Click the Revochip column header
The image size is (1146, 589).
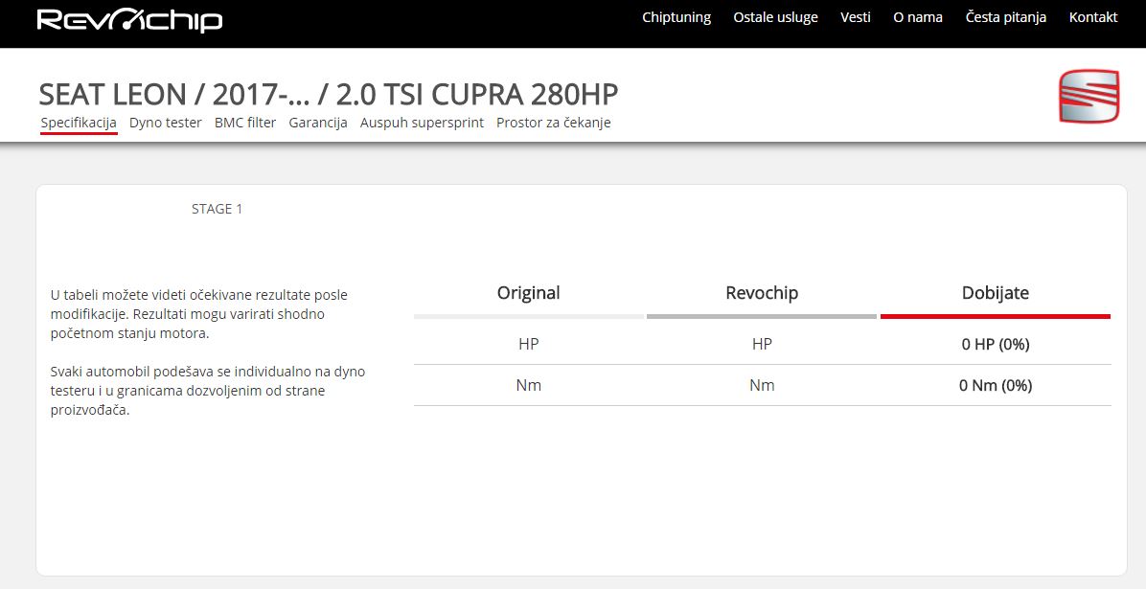(x=762, y=293)
